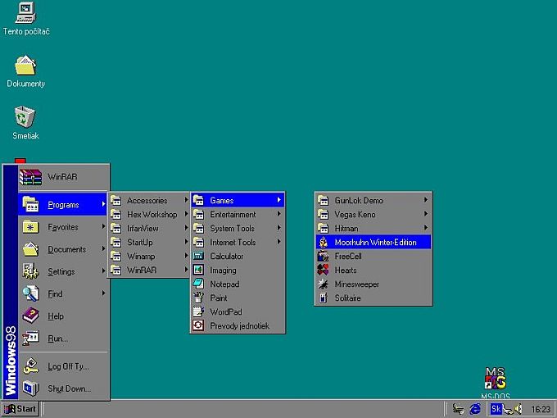Image resolution: width=557 pixels, height=418 pixels.
Task: Expand the Programs submenu arrow
Action: click(x=103, y=204)
